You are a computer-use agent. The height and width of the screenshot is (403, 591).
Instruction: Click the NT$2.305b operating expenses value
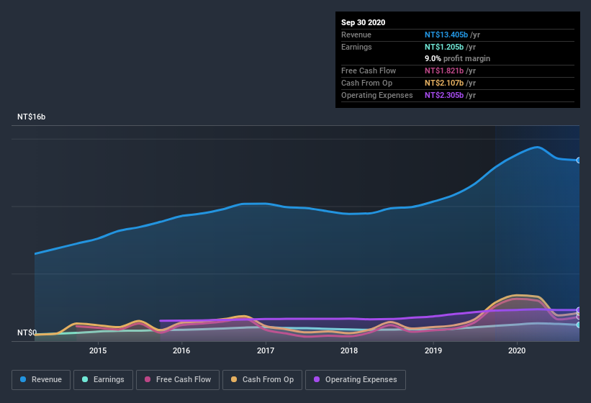coord(444,95)
